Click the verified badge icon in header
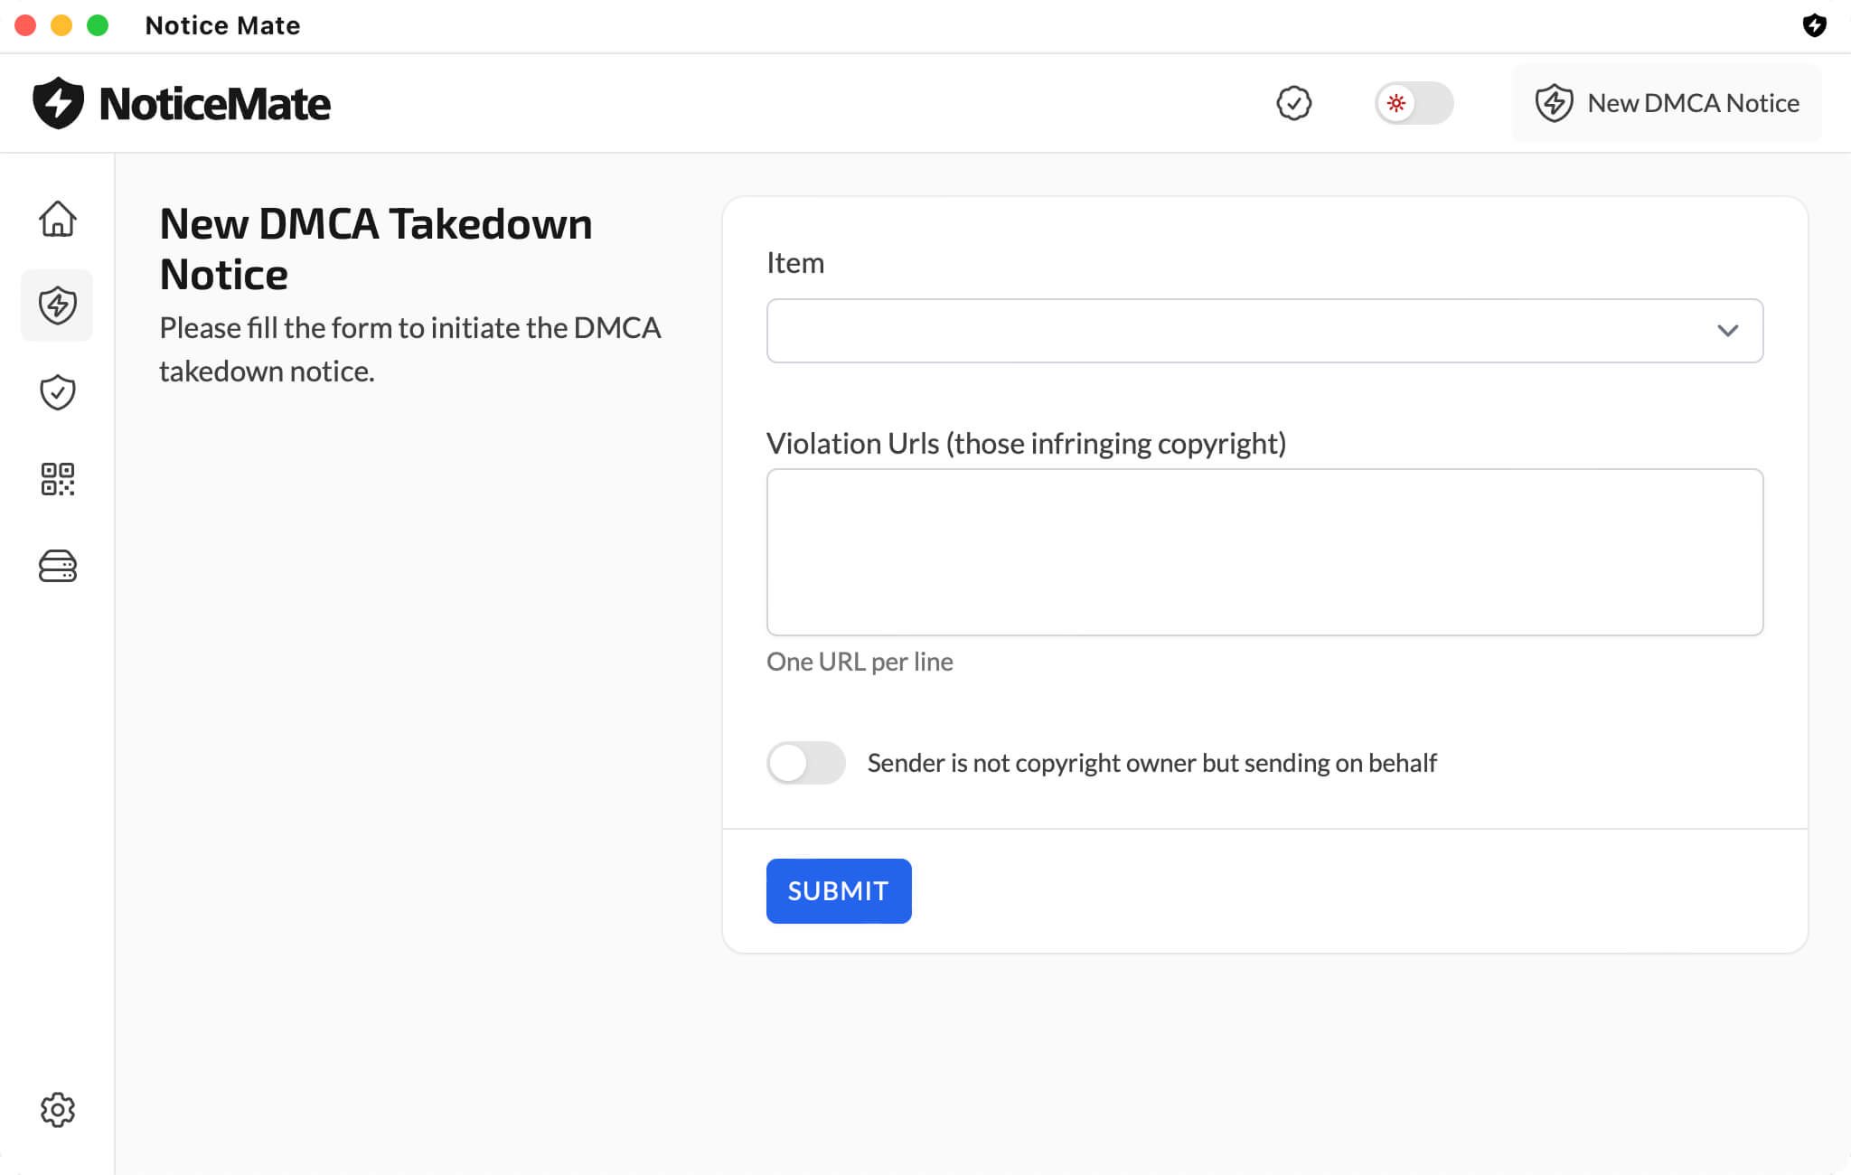The image size is (1851, 1175). pos(1293,103)
